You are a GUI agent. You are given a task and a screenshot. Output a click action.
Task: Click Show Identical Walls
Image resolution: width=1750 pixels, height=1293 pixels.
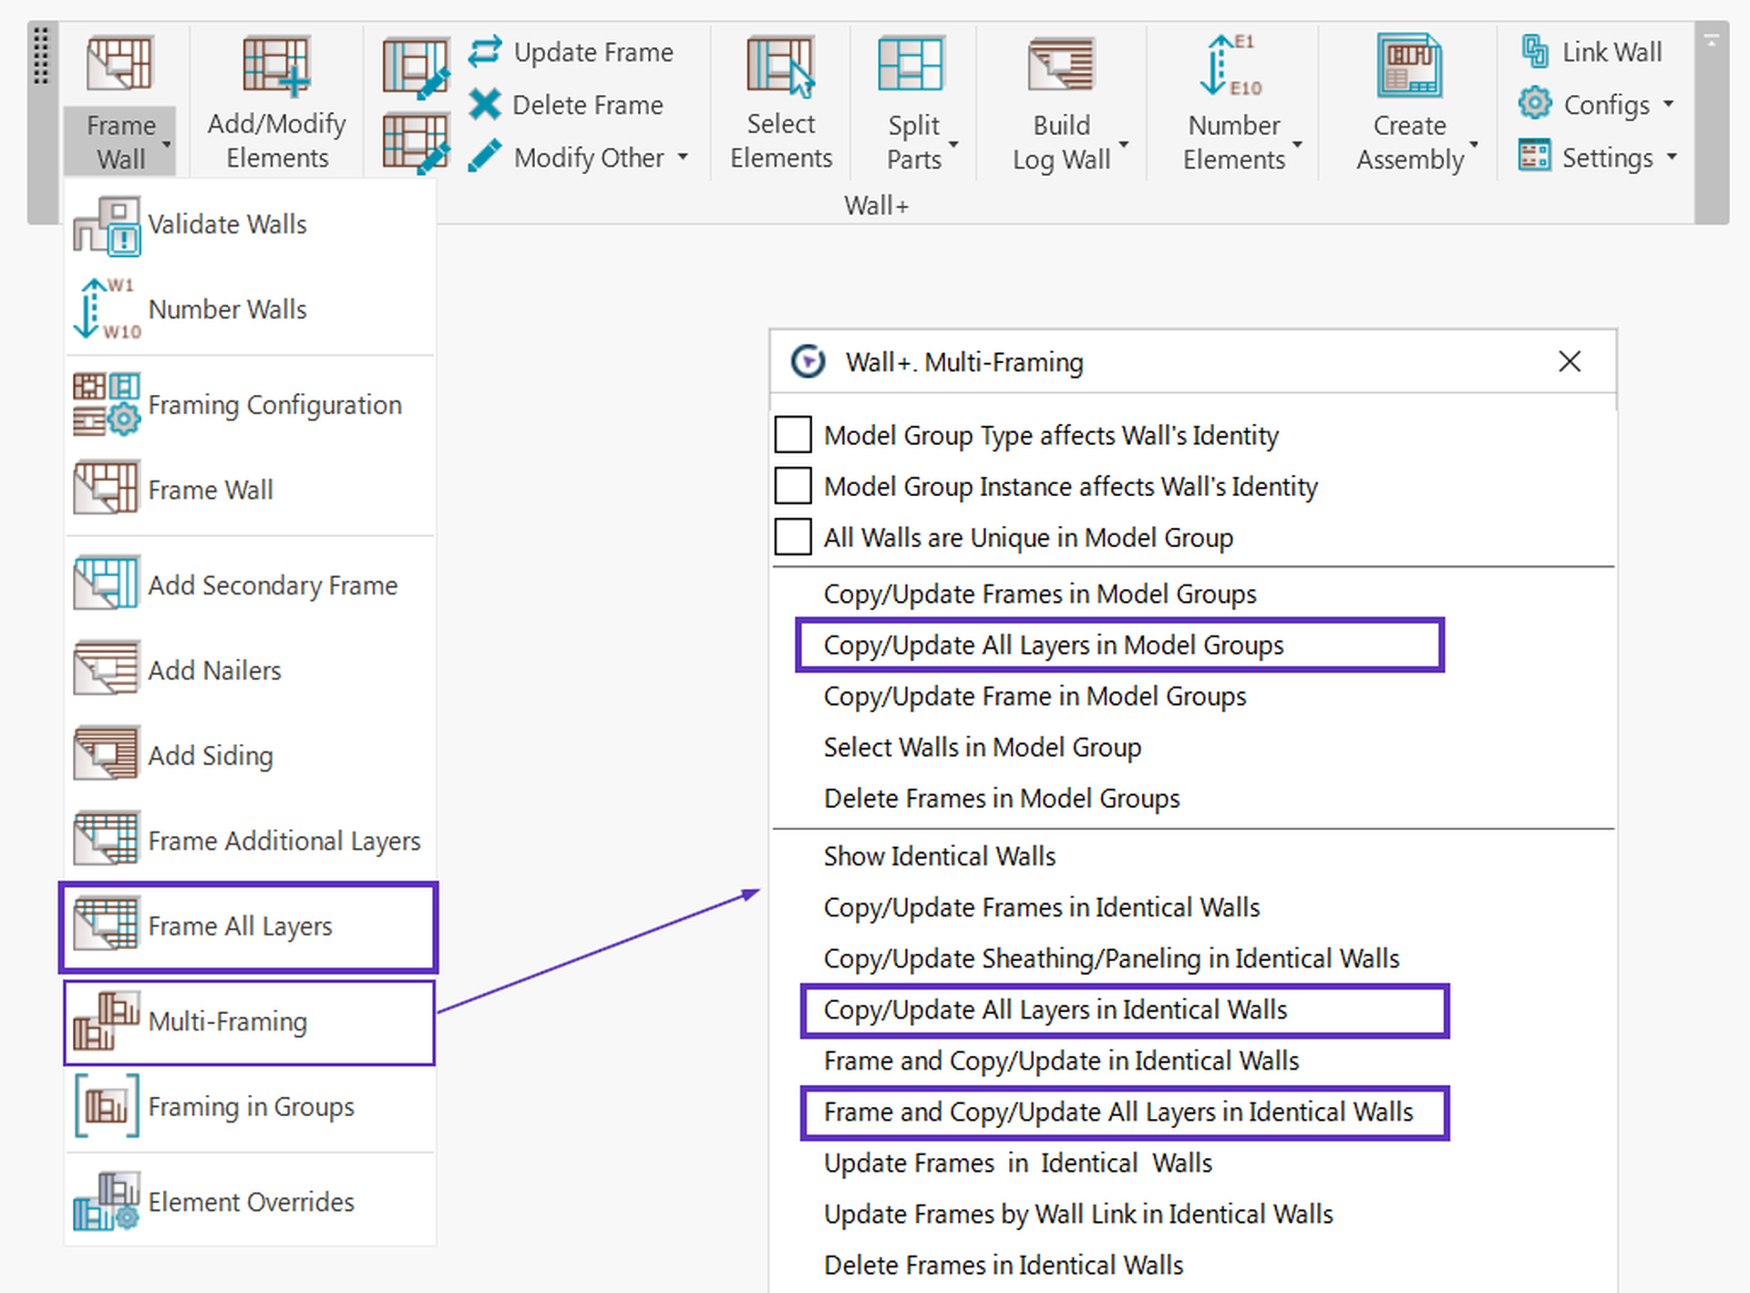(940, 857)
